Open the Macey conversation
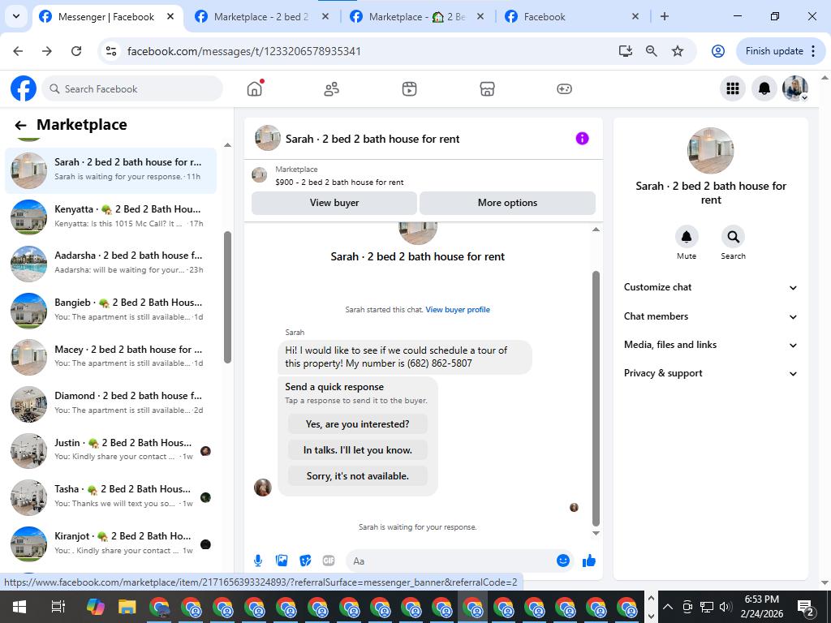This screenshot has width=831, height=623. point(110,357)
